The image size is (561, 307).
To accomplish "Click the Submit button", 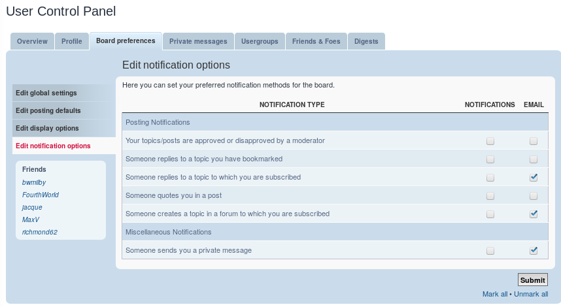I will (532, 280).
